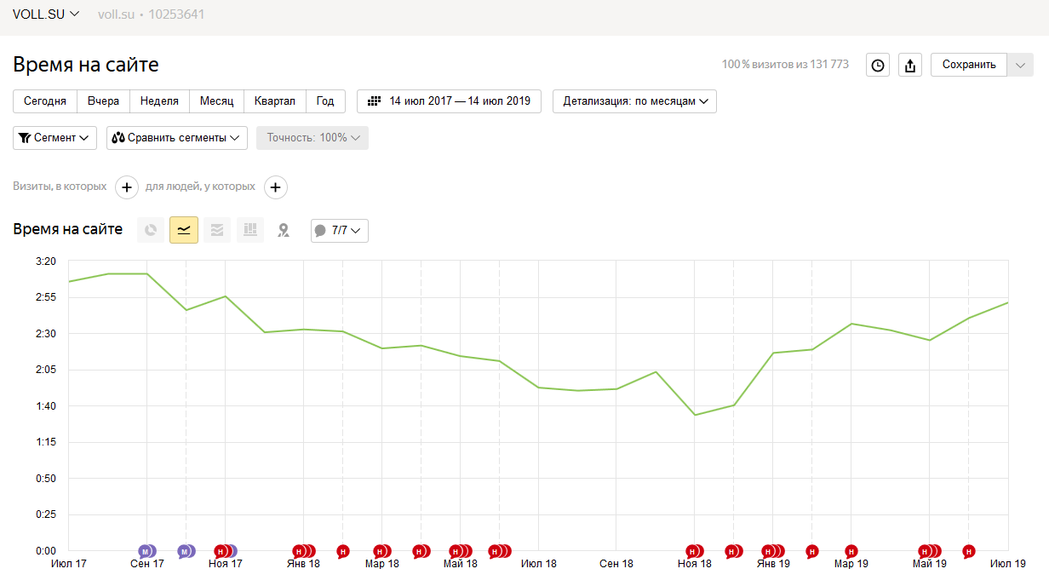Select the Сегодня period

click(x=45, y=101)
